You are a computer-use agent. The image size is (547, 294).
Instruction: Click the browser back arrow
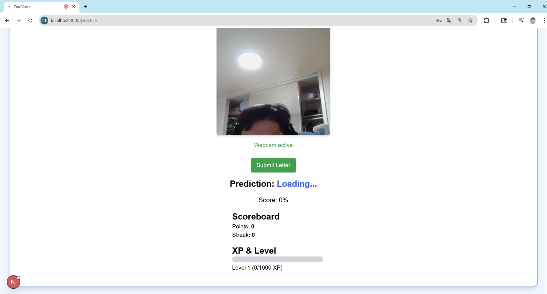coord(7,20)
